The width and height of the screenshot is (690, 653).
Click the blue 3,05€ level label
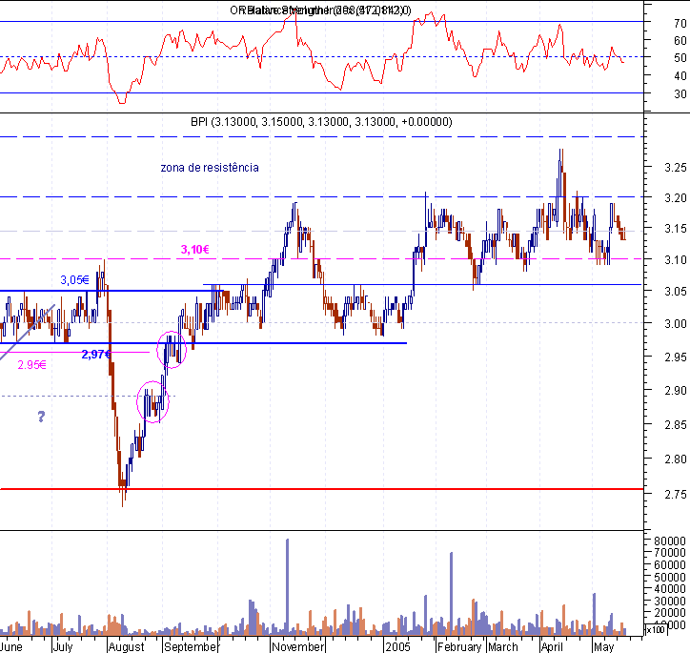point(74,280)
